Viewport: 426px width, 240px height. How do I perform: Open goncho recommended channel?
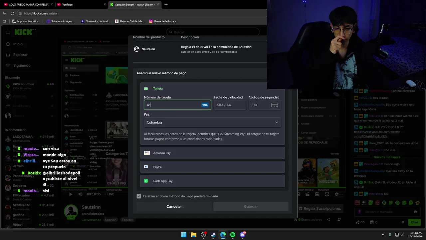(x=29, y=217)
